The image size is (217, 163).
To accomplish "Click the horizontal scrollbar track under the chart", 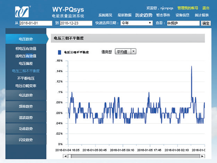I will (134, 156).
